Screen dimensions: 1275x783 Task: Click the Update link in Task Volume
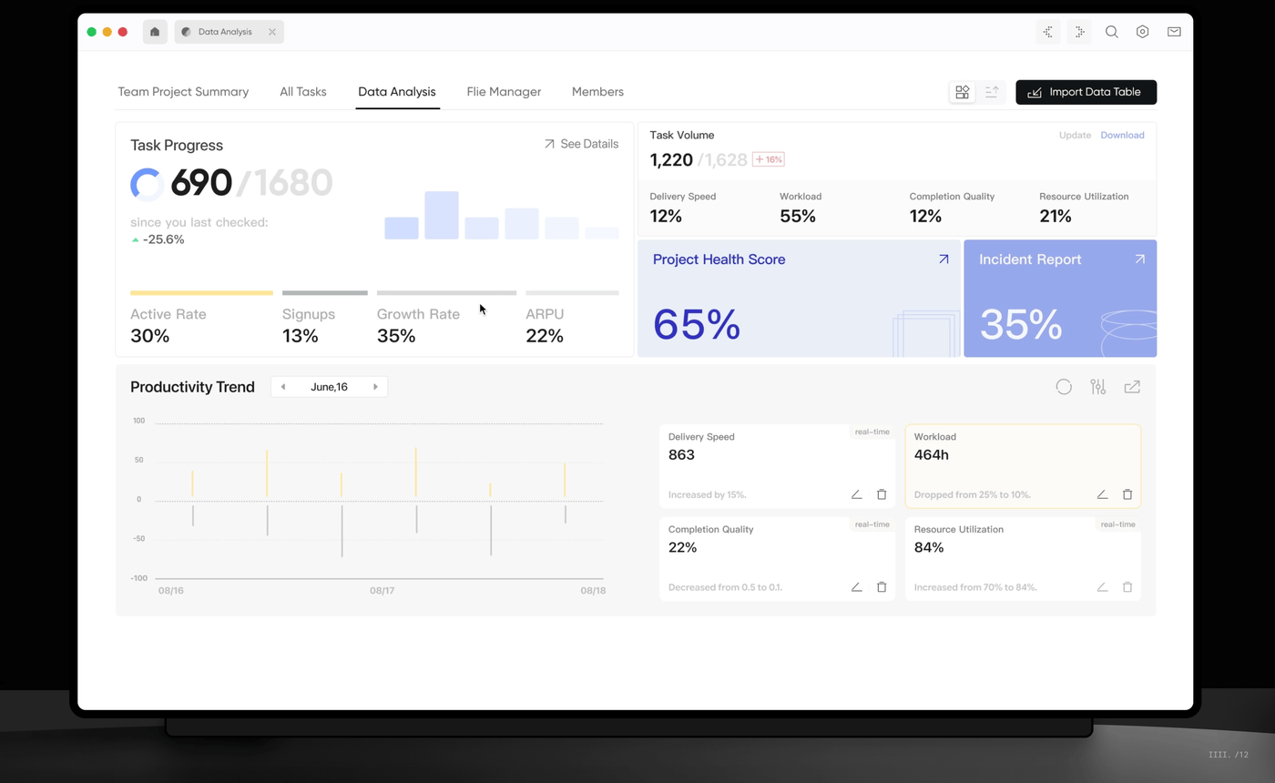click(x=1075, y=135)
